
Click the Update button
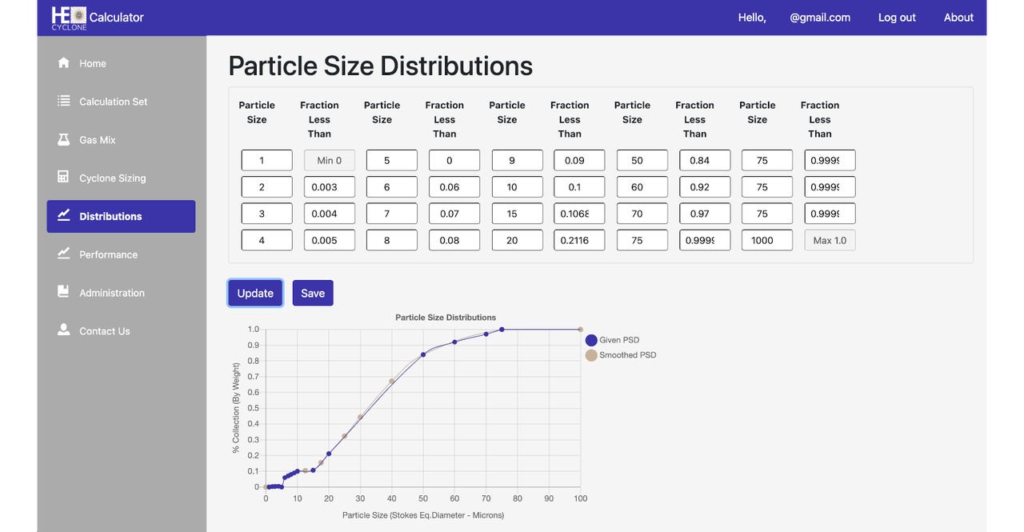tap(254, 293)
